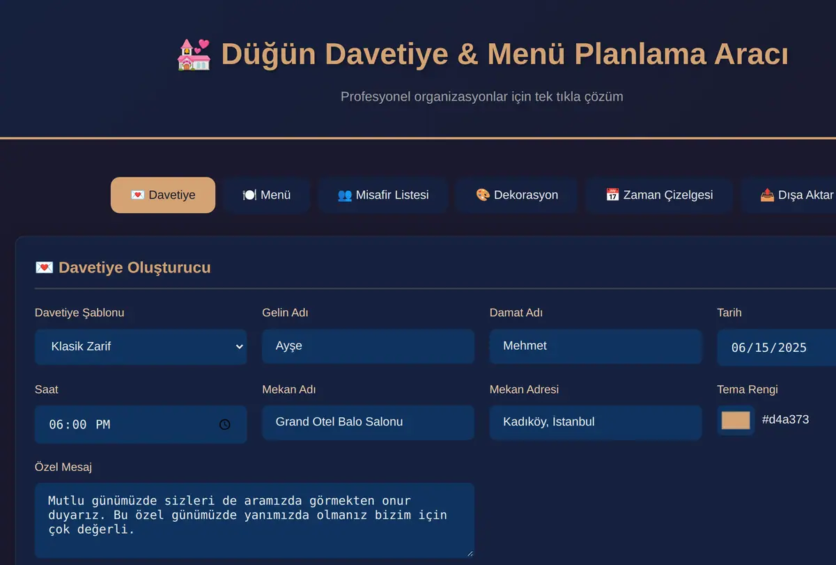836x565 pixels.
Task: Click inside the Özel Mesaj textarea
Action: pos(254,520)
